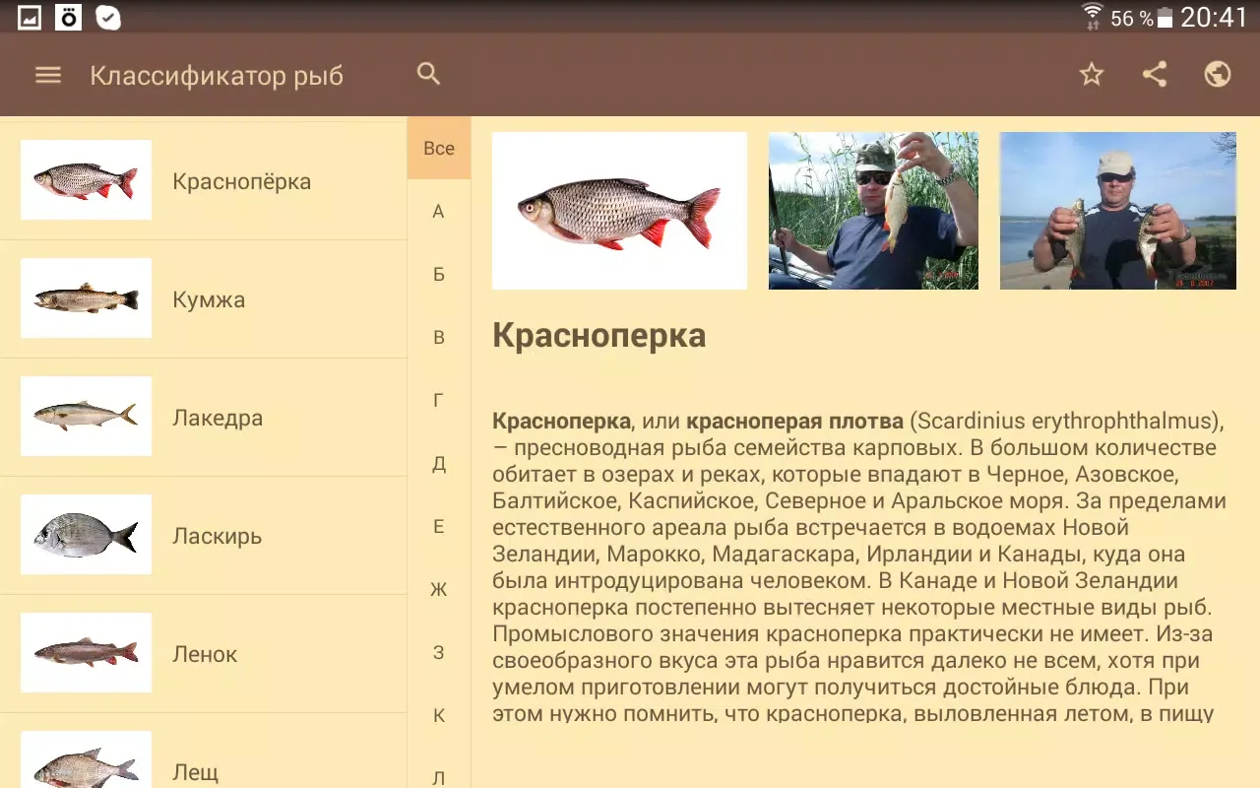Image resolution: width=1260 pixels, height=788 pixels.
Task: Filter fish list by letter Б
Action: [439, 275]
